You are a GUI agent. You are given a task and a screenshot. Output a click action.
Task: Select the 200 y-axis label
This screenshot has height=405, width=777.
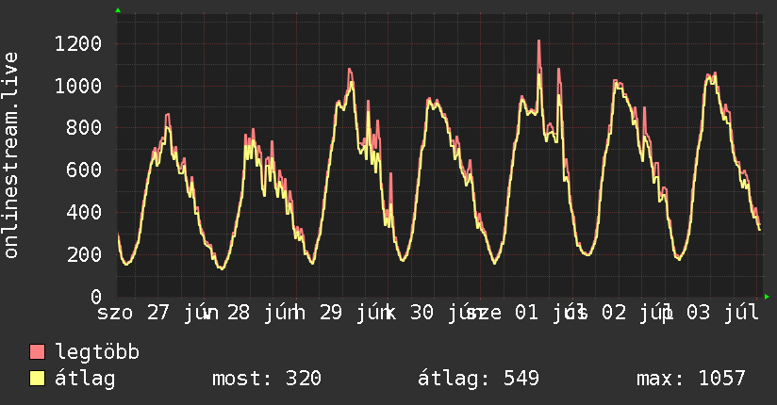[84, 254]
